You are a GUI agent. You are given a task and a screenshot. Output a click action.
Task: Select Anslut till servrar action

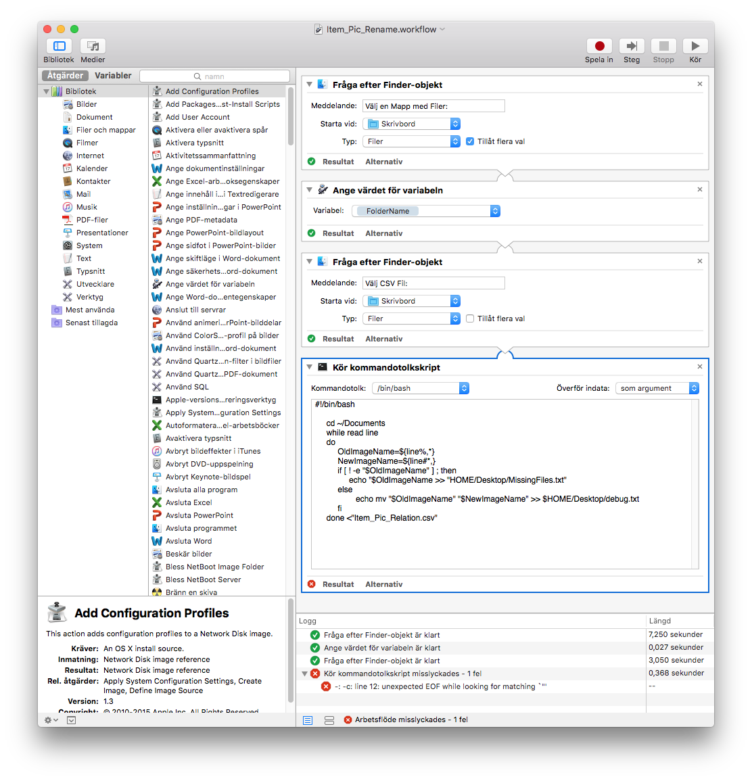coord(195,310)
